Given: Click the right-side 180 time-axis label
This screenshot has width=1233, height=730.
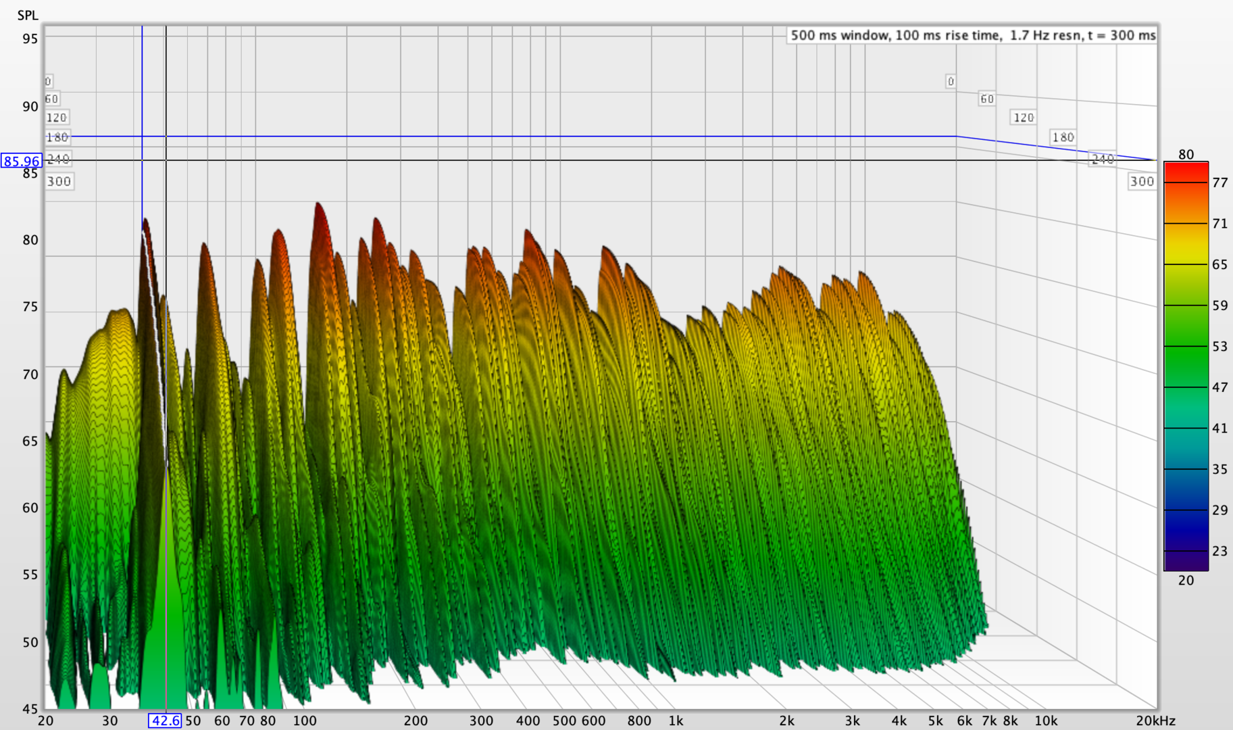Looking at the screenshot, I should pos(1063,137).
